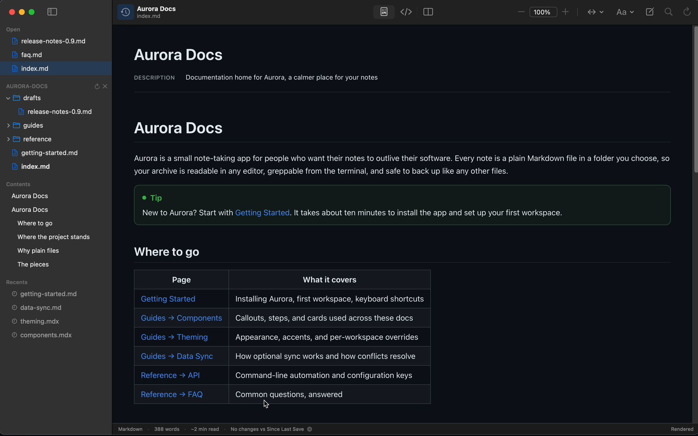This screenshot has height=436, width=698.
Task: Open Guides → Theming link
Action: 174,337
